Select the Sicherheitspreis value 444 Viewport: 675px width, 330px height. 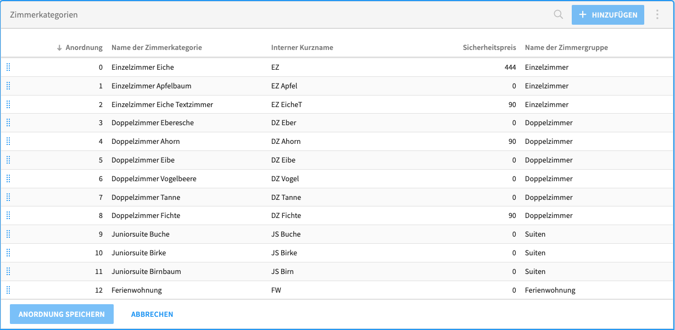click(x=510, y=67)
